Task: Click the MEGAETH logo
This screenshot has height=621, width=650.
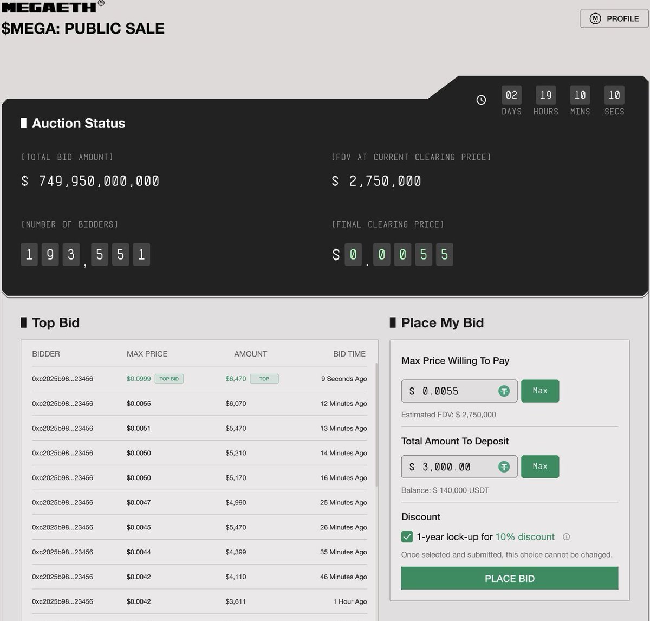Action: pyautogui.click(x=53, y=7)
